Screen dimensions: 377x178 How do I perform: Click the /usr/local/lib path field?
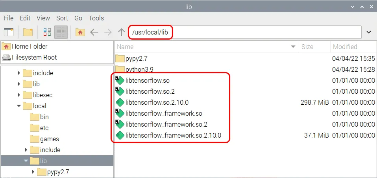[x=244, y=32]
